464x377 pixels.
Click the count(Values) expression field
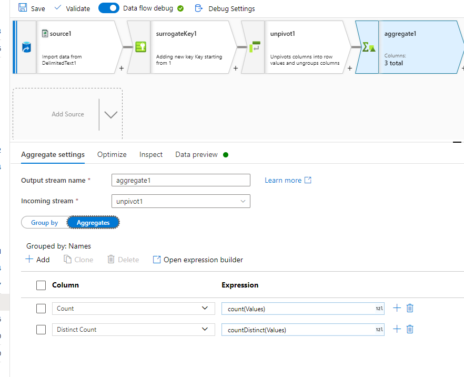point(302,309)
